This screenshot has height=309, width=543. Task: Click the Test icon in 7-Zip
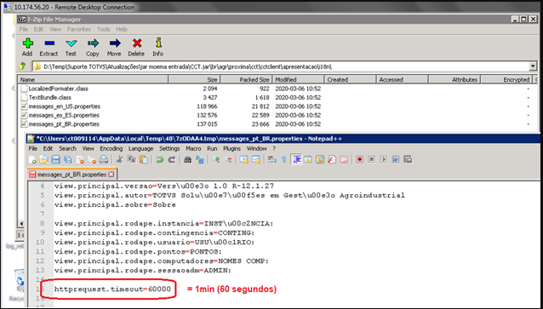click(71, 47)
